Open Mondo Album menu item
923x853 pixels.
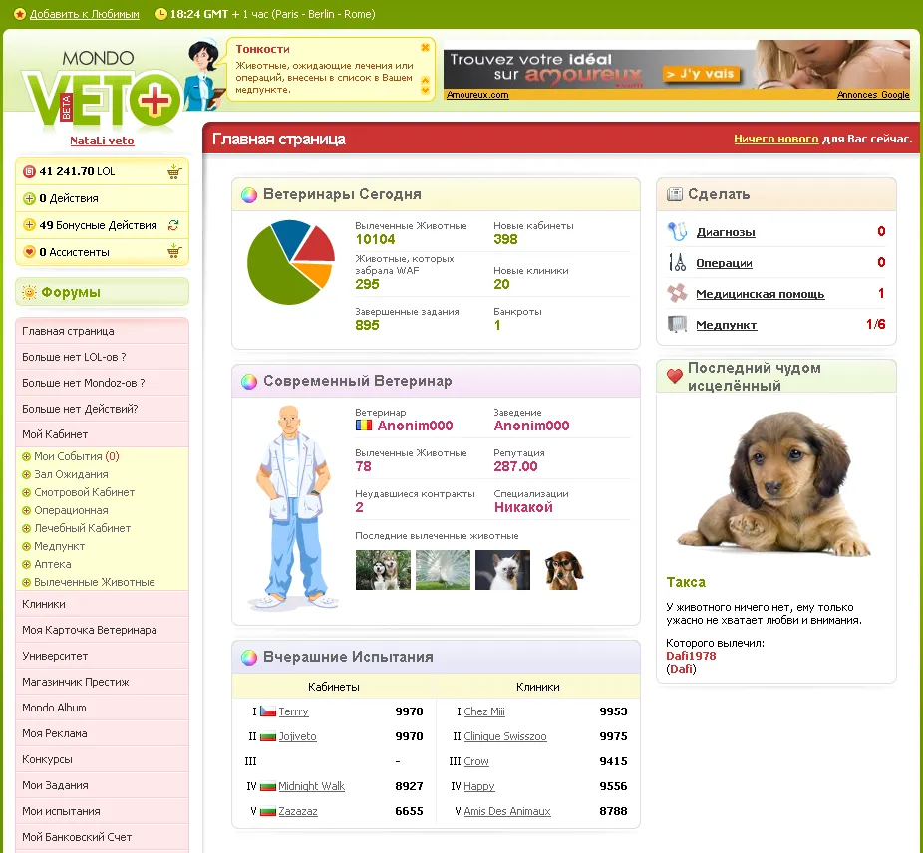(x=102, y=708)
